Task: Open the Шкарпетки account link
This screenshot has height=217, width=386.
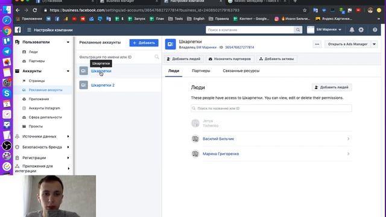Action: (101, 71)
